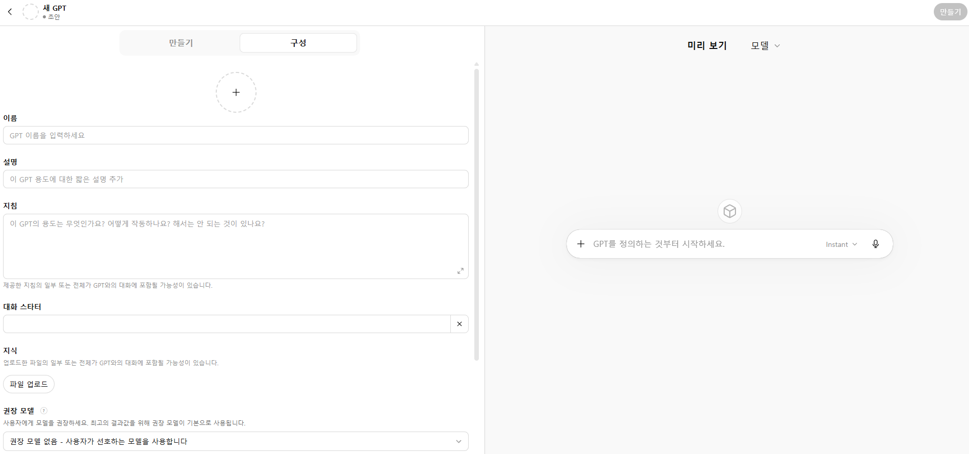
Task: Click the cube icon in the preview
Action: tap(730, 211)
